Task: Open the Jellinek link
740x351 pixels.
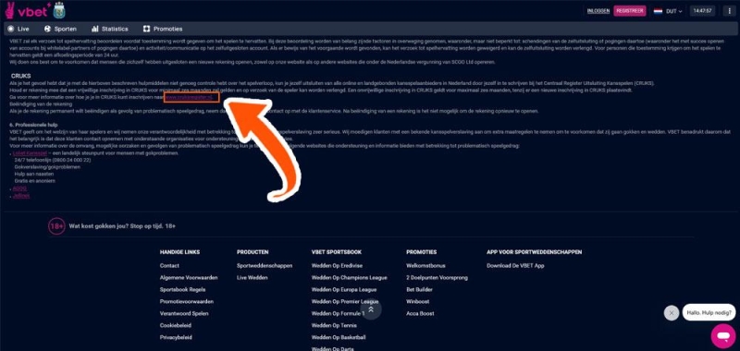Action: point(21,195)
